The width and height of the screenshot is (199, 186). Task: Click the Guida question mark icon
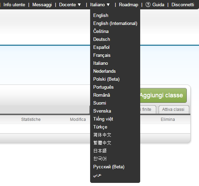point(148,5)
